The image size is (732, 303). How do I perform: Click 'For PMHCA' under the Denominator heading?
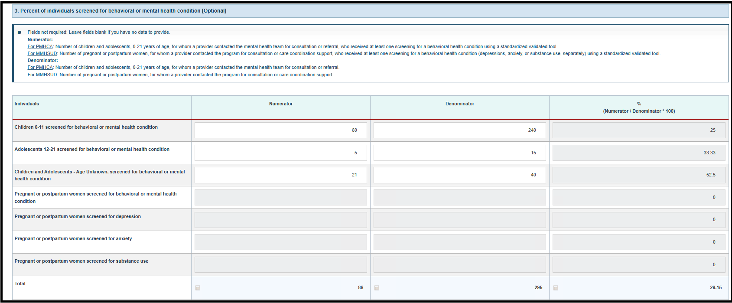click(x=40, y=67)
